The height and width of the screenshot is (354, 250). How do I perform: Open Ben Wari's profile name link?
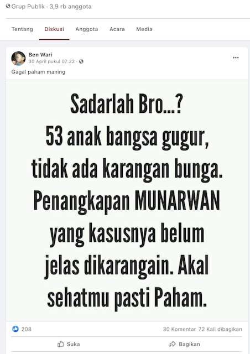coord(40,55)
